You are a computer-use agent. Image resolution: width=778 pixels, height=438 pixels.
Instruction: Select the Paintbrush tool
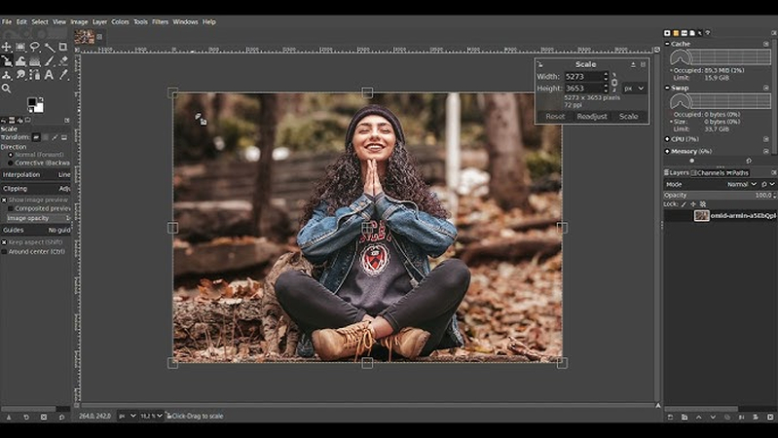click(x=49, y=61)
